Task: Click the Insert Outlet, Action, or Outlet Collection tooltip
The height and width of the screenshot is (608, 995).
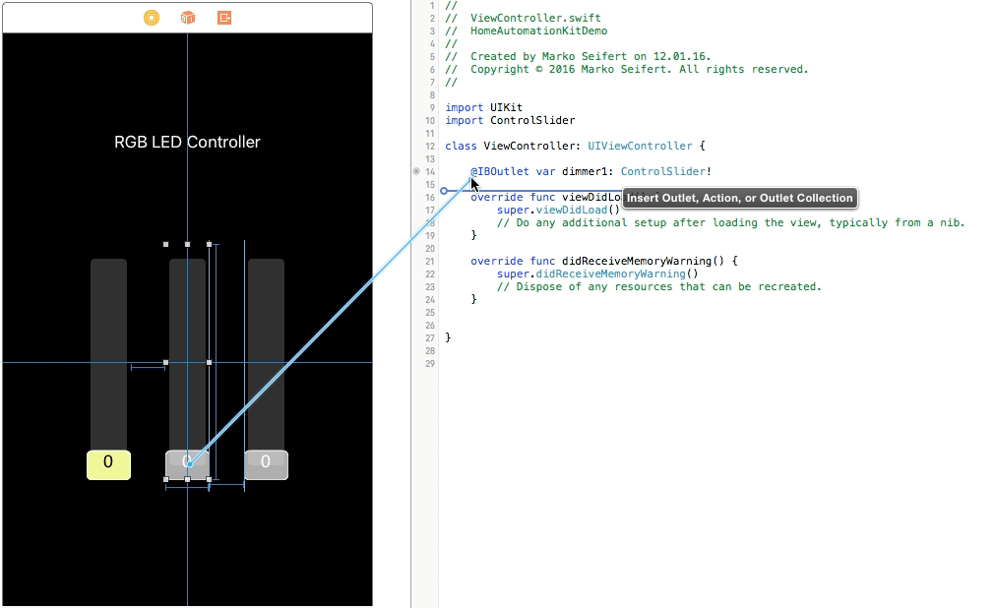Action: [x=739, y=198]
